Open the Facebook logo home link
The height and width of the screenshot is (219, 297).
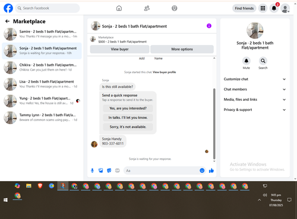(8, 8)
